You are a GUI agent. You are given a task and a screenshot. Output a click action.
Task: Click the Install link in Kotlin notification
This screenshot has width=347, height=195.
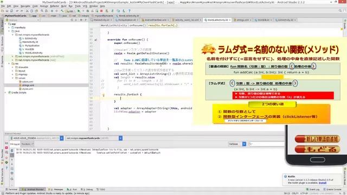323,183
